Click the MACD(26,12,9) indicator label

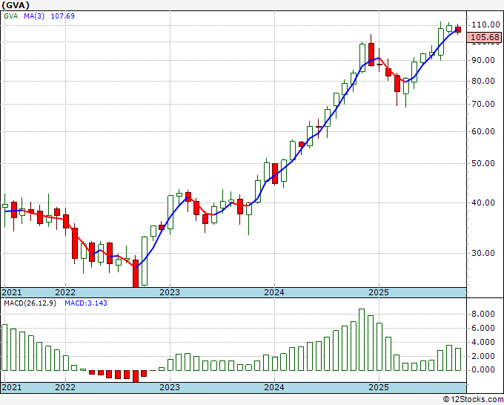click(x=30, y=303)
